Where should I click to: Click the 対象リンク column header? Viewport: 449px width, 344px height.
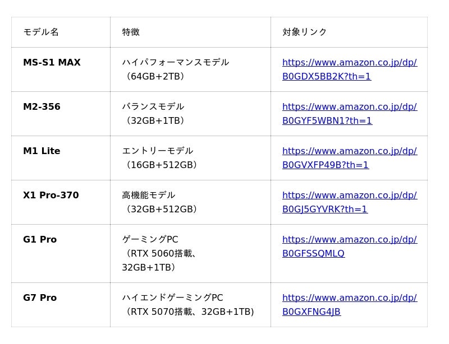pyautogui.click(x=304, y=32)
